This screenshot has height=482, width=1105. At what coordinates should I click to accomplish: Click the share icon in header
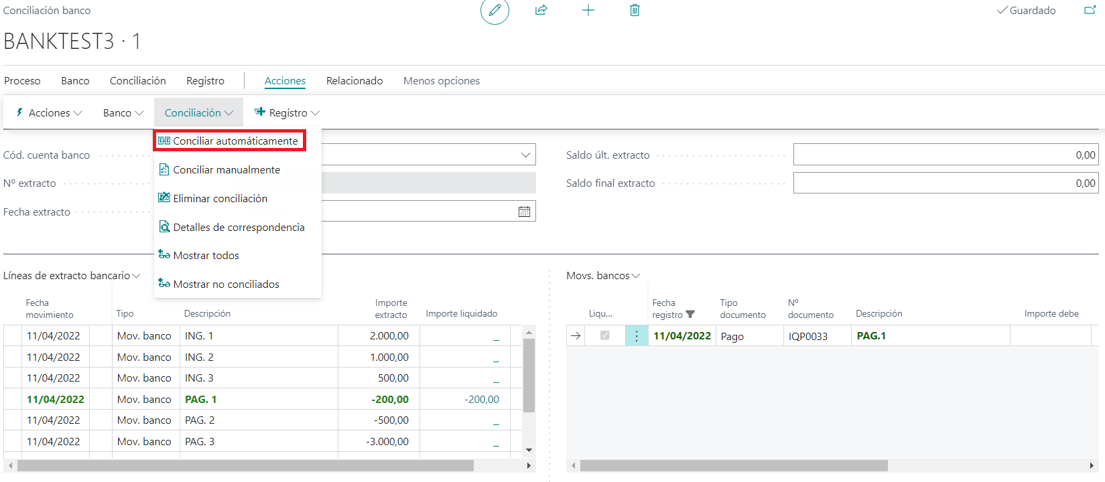click(x=541, y=11)
